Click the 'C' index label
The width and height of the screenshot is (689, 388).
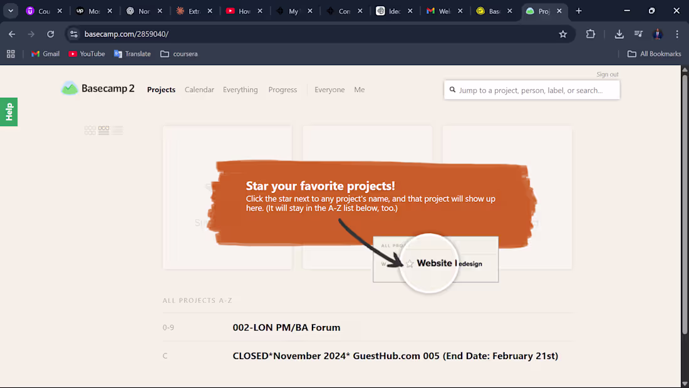165,355
